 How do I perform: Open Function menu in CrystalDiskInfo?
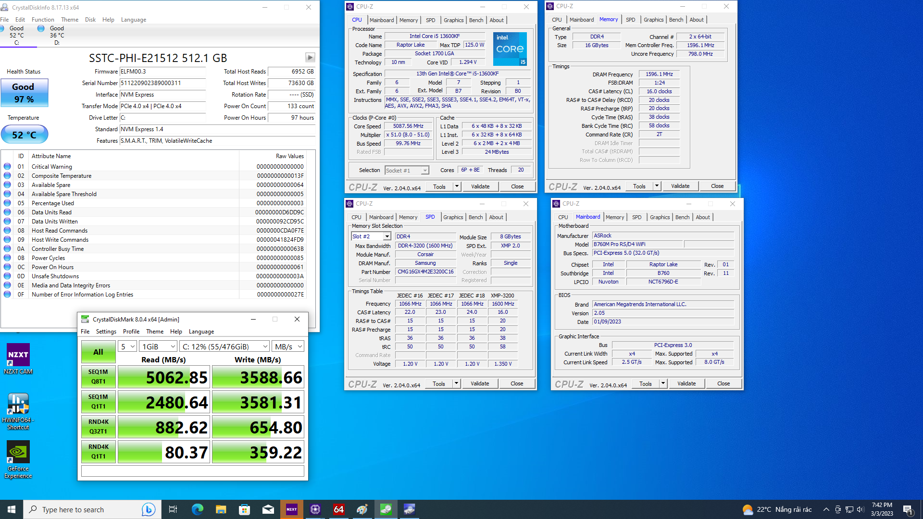tap(43, 20)
